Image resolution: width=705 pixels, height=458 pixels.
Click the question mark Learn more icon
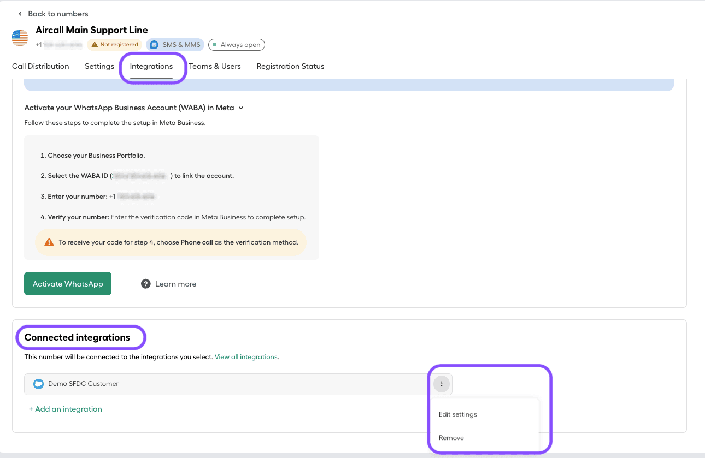pos(145,283)
